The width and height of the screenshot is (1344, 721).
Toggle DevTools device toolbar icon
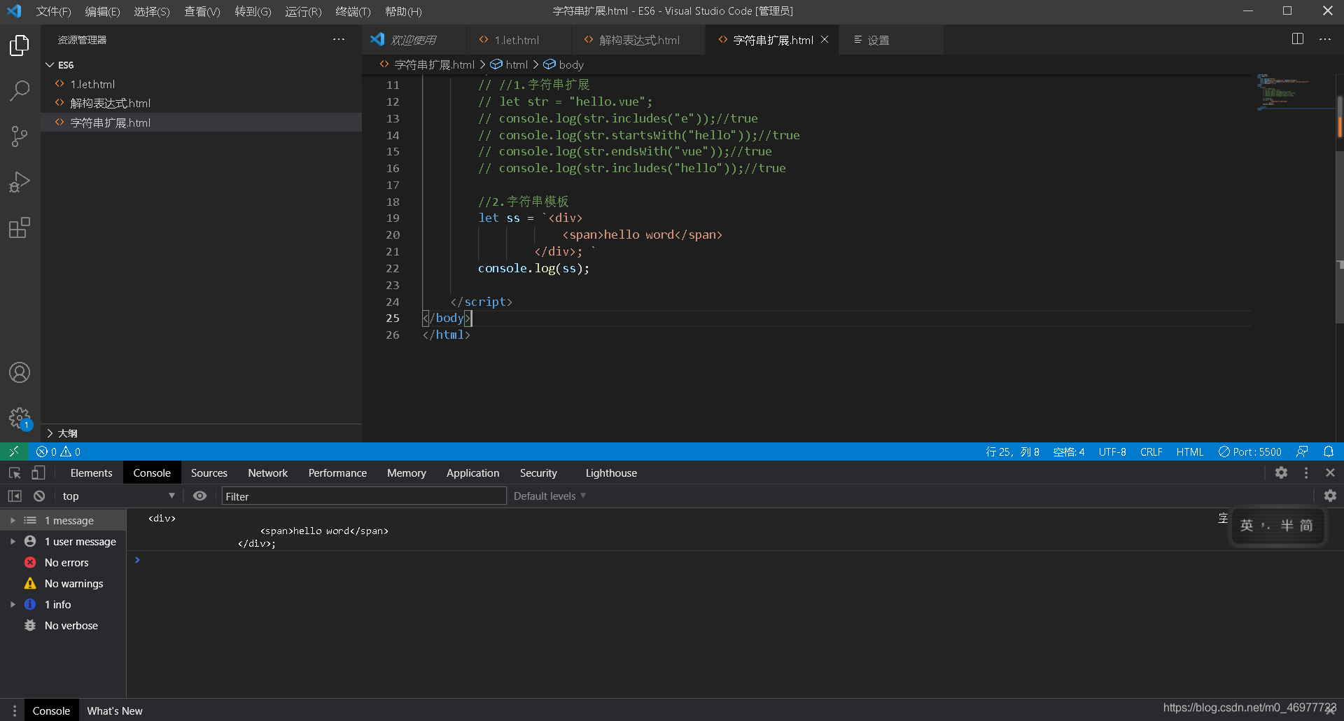pyautogui.click(x=38, y=472)
